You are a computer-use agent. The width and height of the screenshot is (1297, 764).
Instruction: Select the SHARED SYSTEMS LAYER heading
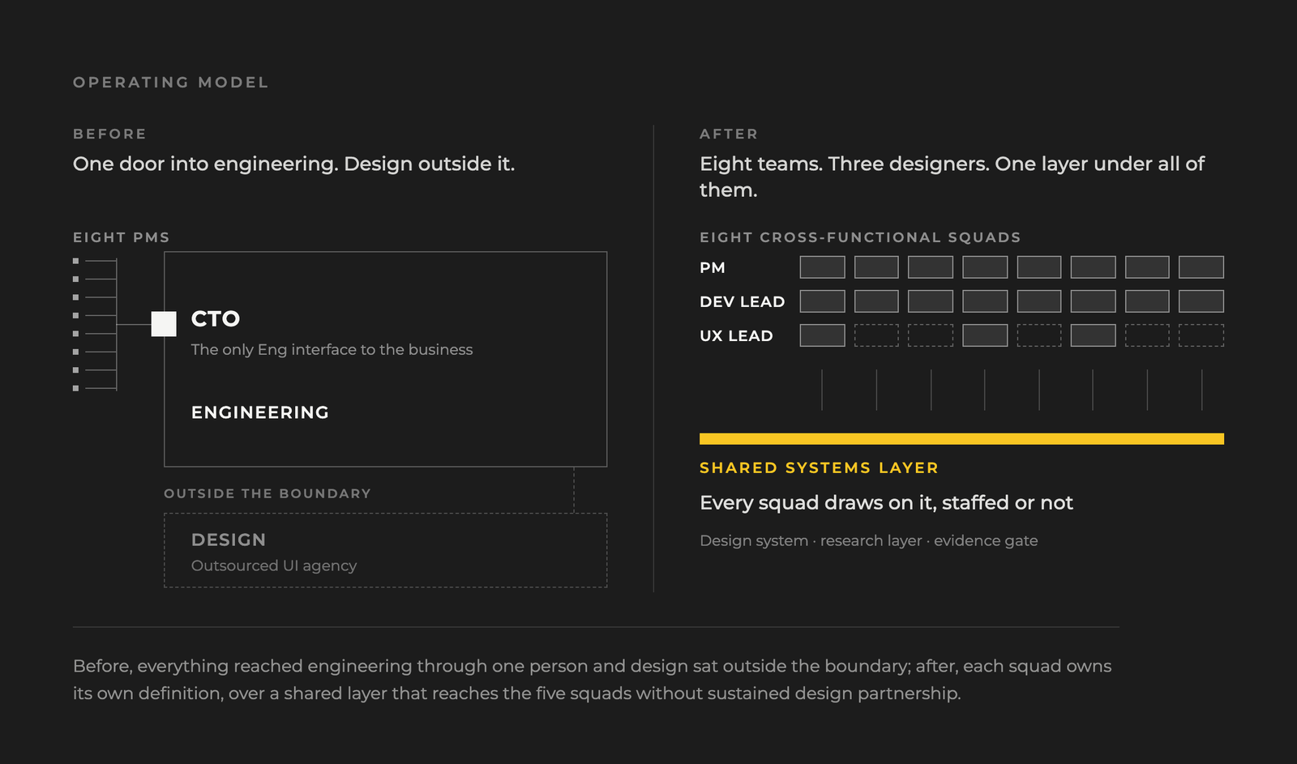[x=819, y=467]
